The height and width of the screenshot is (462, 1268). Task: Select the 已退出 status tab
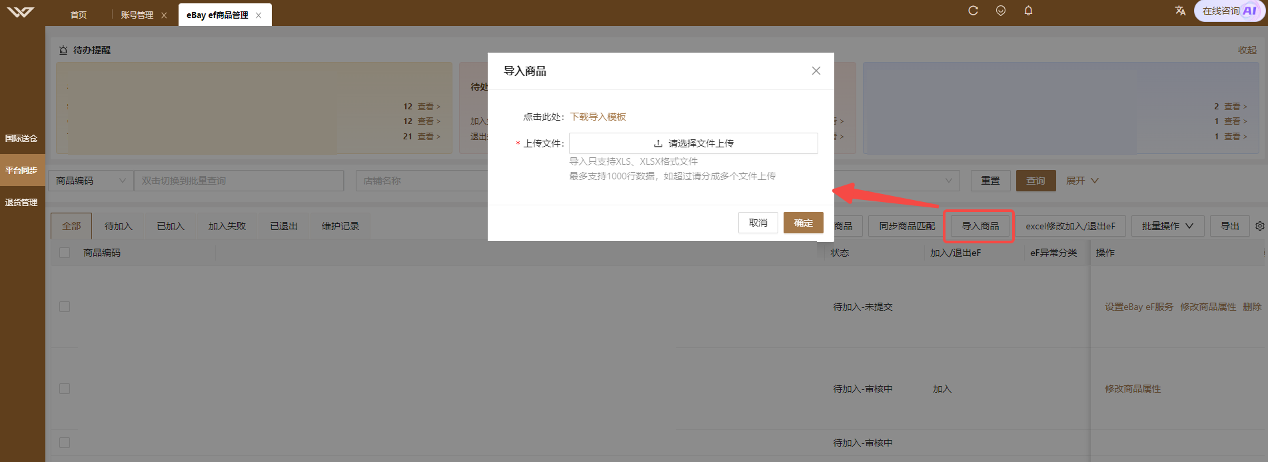(x=284, y=226)
